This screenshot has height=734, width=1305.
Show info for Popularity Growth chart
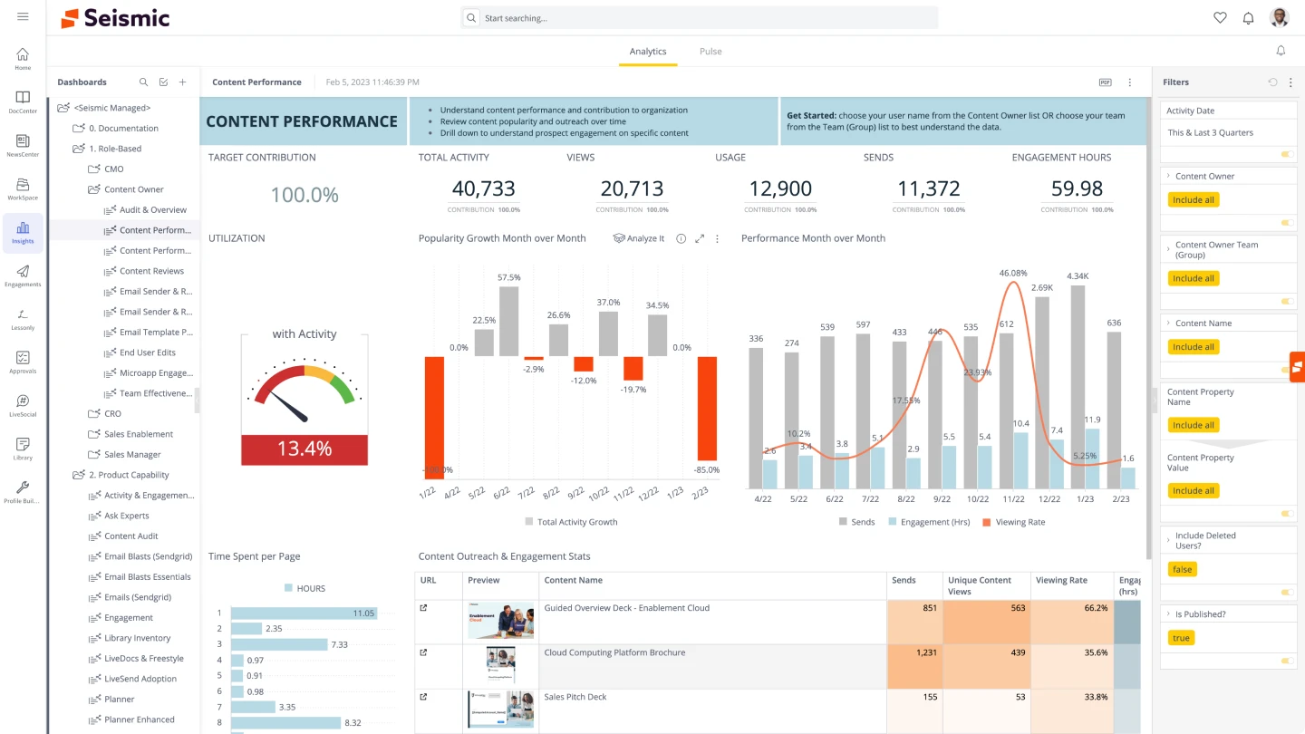click(x=681, y=238)
